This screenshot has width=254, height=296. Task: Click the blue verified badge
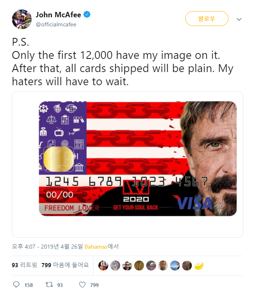click(x=87, y=14)
